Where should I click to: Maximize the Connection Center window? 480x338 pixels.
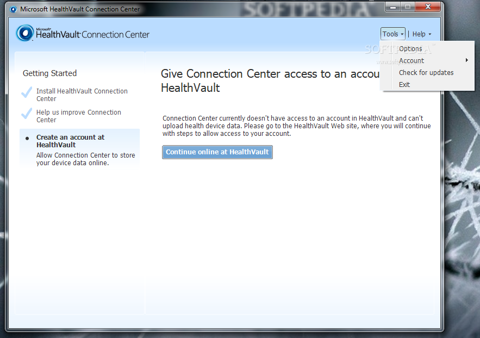point(408,7)
